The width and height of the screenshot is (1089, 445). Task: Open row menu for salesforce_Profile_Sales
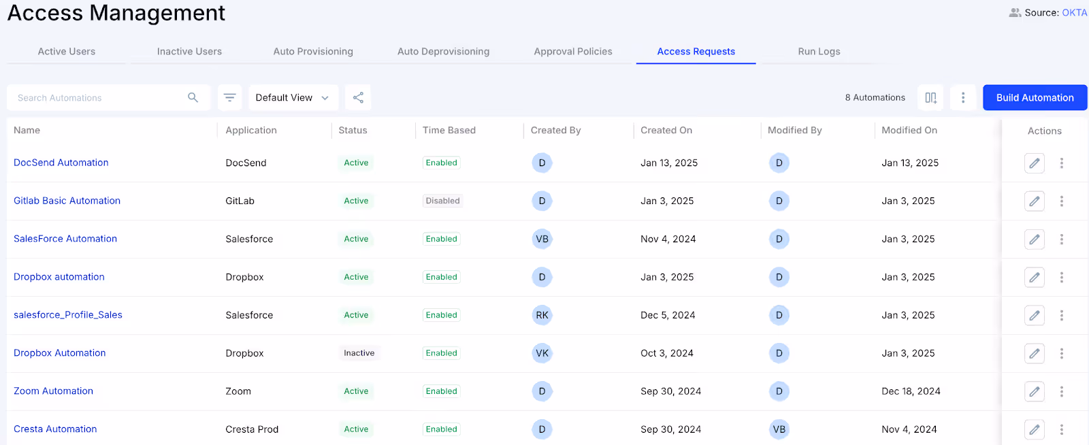click(x=1062, y=315)
